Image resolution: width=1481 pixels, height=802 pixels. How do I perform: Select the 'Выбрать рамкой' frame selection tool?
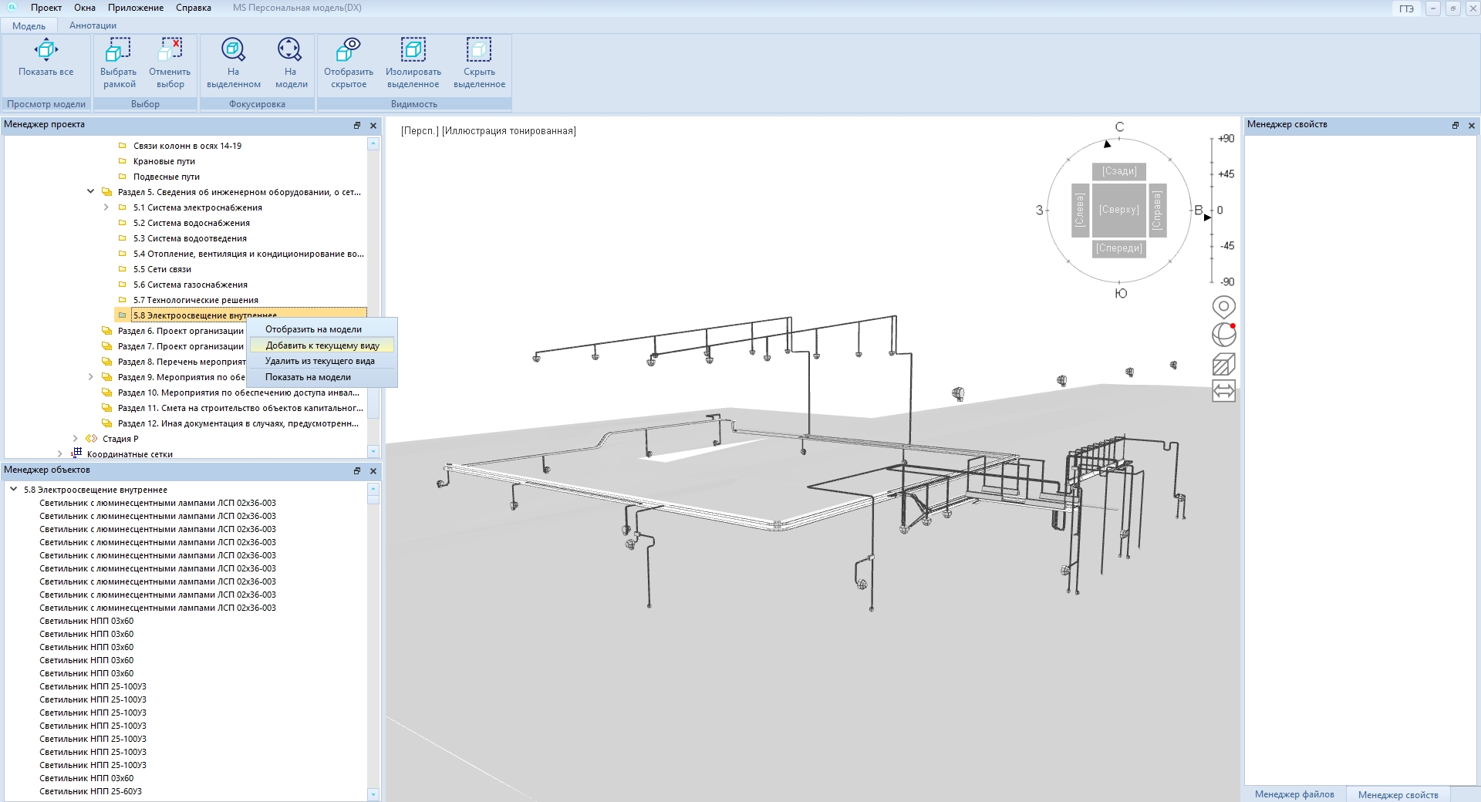(x=118, y=51)
